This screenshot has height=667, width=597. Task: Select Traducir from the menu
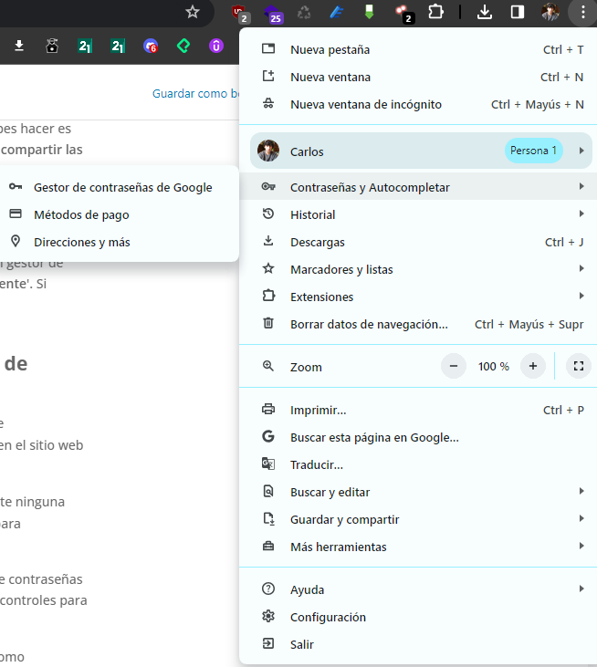click(x=418, y=464)
